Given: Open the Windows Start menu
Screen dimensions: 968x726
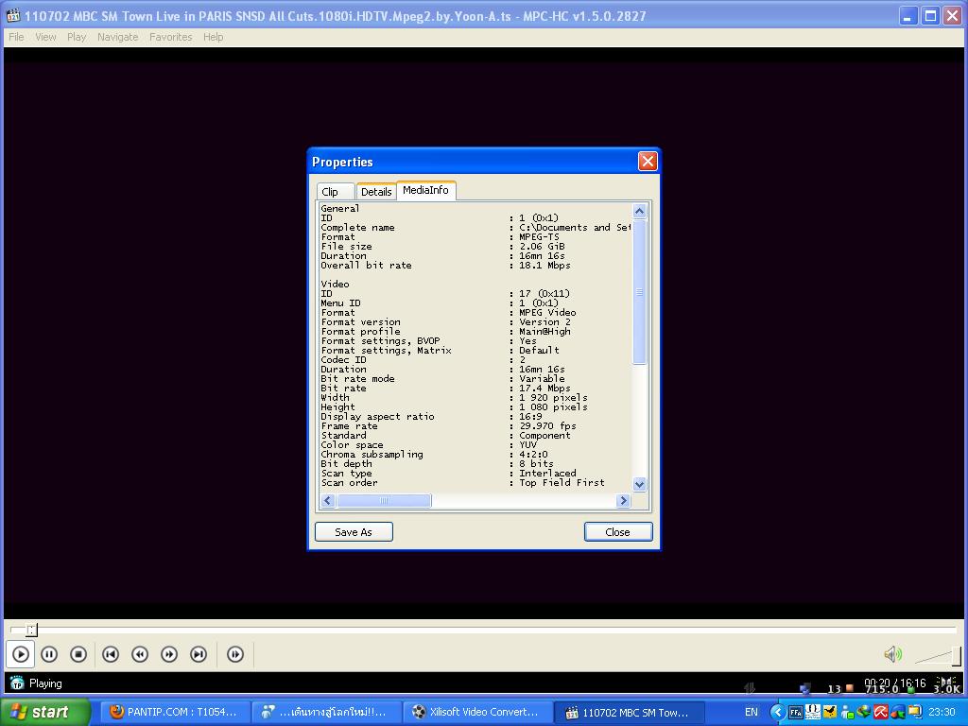Looking at the screenshot, I should click(44, 712).
